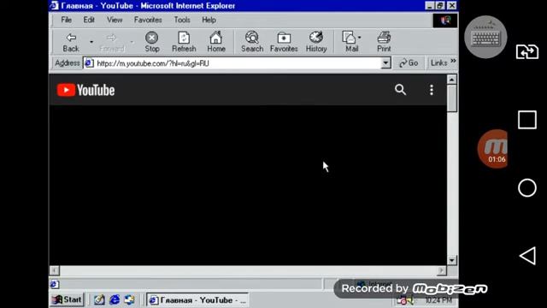
Task: Click the status bar page icon
Action: [54, 284]
